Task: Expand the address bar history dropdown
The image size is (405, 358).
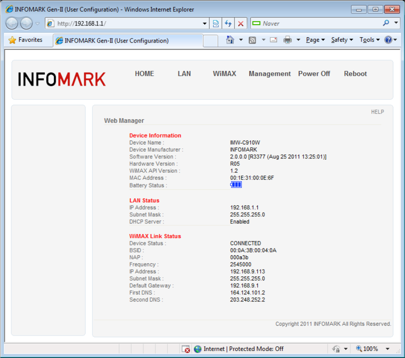Action: coord(205,23)
